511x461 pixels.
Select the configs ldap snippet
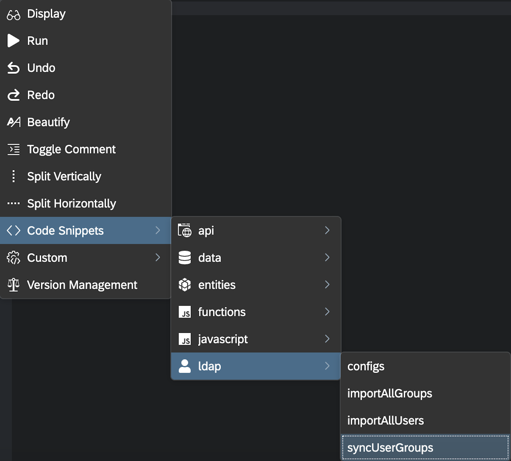click(366, 366)
